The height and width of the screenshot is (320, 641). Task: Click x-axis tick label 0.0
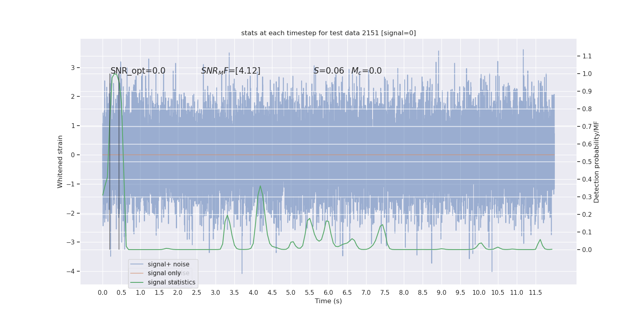(x=103, y=293)
